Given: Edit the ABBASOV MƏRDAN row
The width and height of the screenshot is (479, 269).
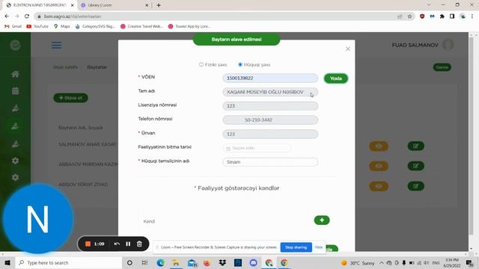Looking at the screenshot, I should tap(416, 166).
